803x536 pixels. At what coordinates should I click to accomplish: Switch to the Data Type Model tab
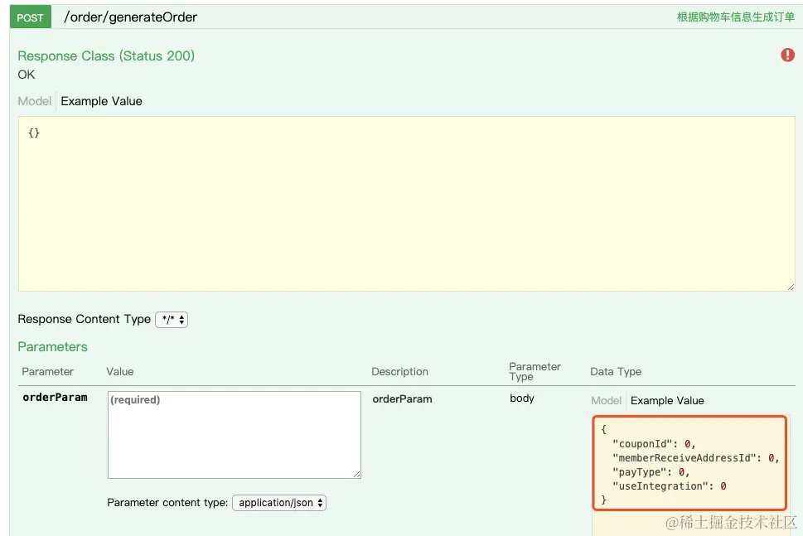click(x=606, y=400)
